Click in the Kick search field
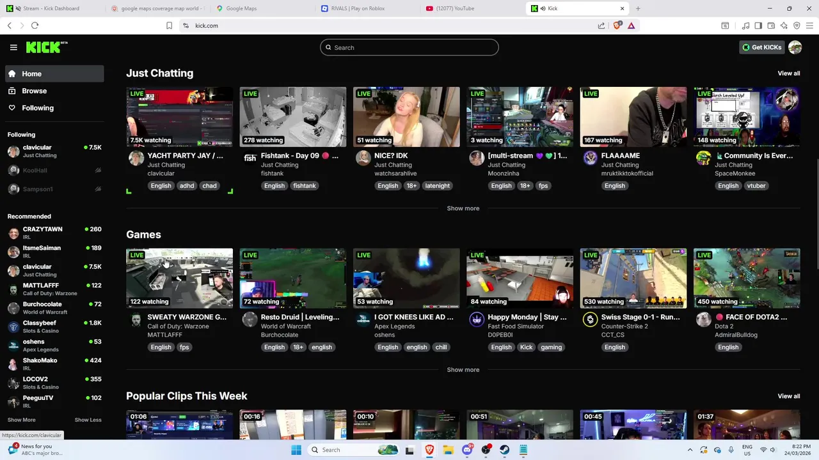 (409, 47)
